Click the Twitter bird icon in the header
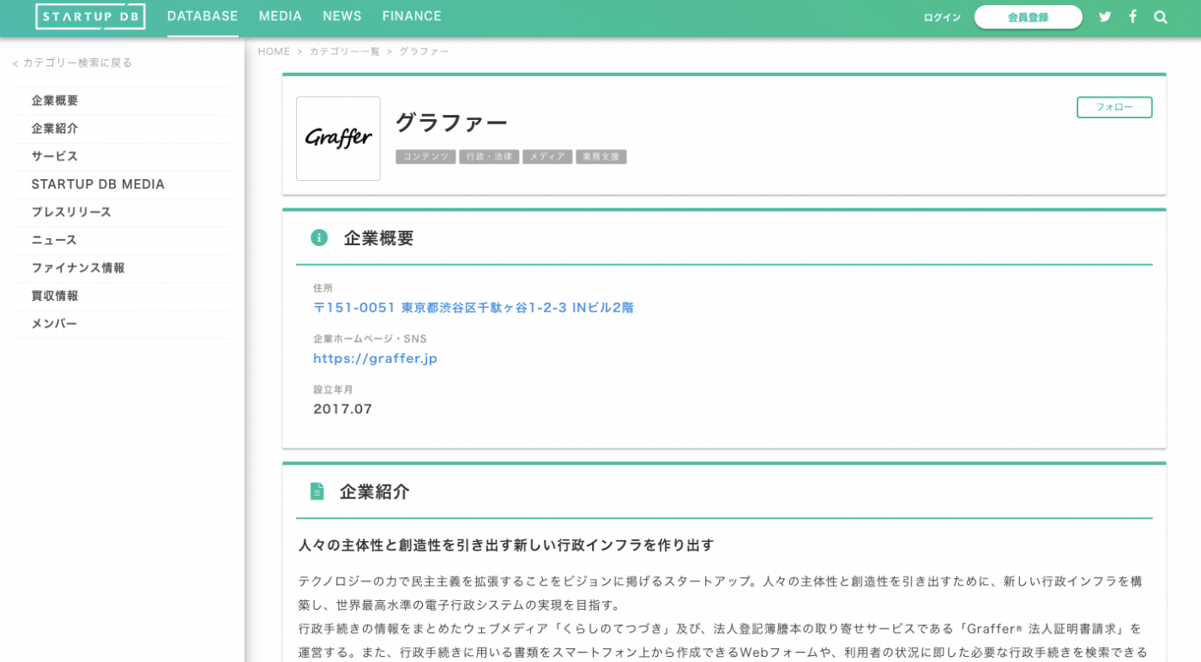Viewport: 1201px width, 662px height. [x=1105, y=16]
